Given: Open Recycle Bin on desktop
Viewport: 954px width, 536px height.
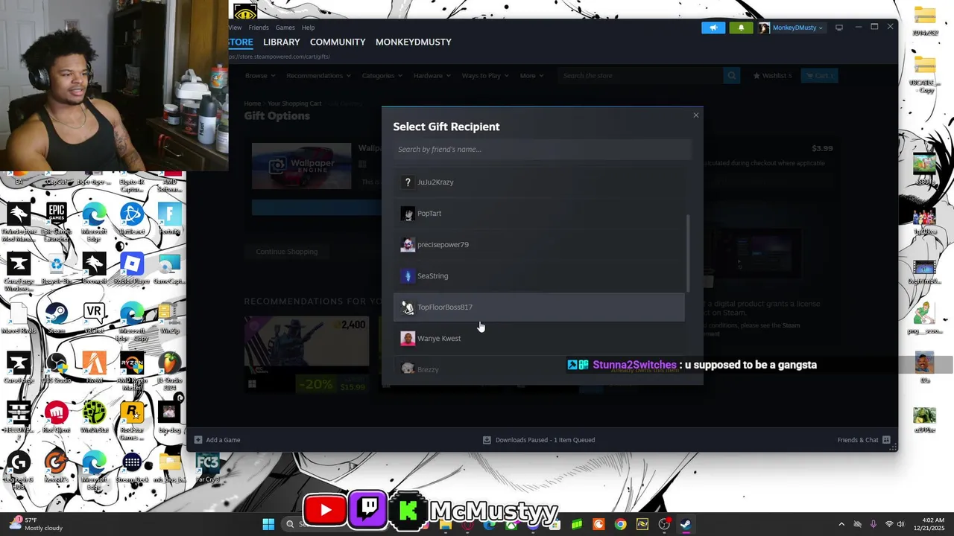Looking at the screenshot, I should (57, 269).
